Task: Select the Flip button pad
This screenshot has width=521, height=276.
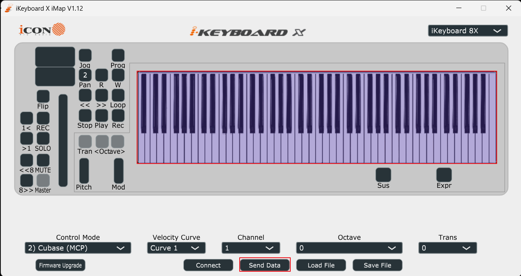Action: click(x=43, y=96)
